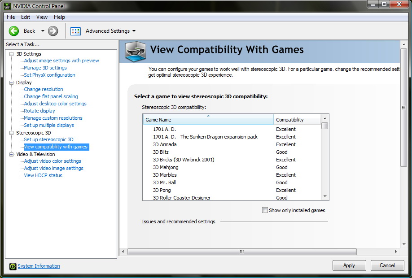
Task: Enable Show only installed games checkbox
Action: (x=265, y=210)
